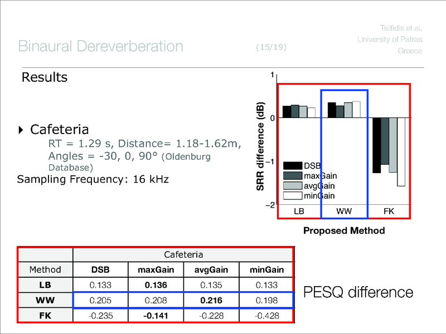446x334 pixels.
Task: Click the PESQ difference label
Action: click(x=358, y=292)
